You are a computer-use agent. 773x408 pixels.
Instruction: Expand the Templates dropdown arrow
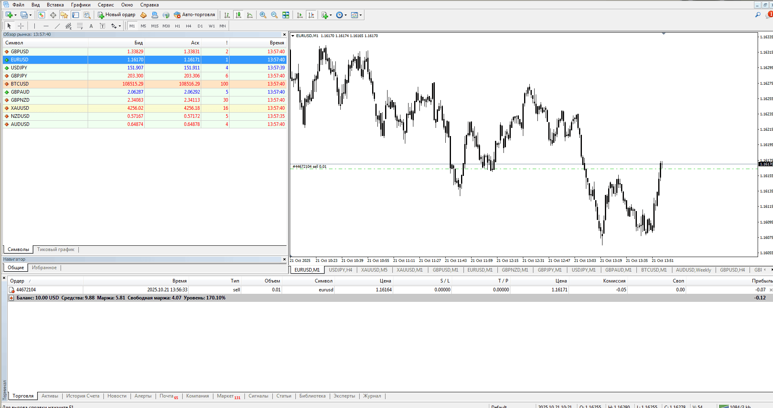pos(360,15)
